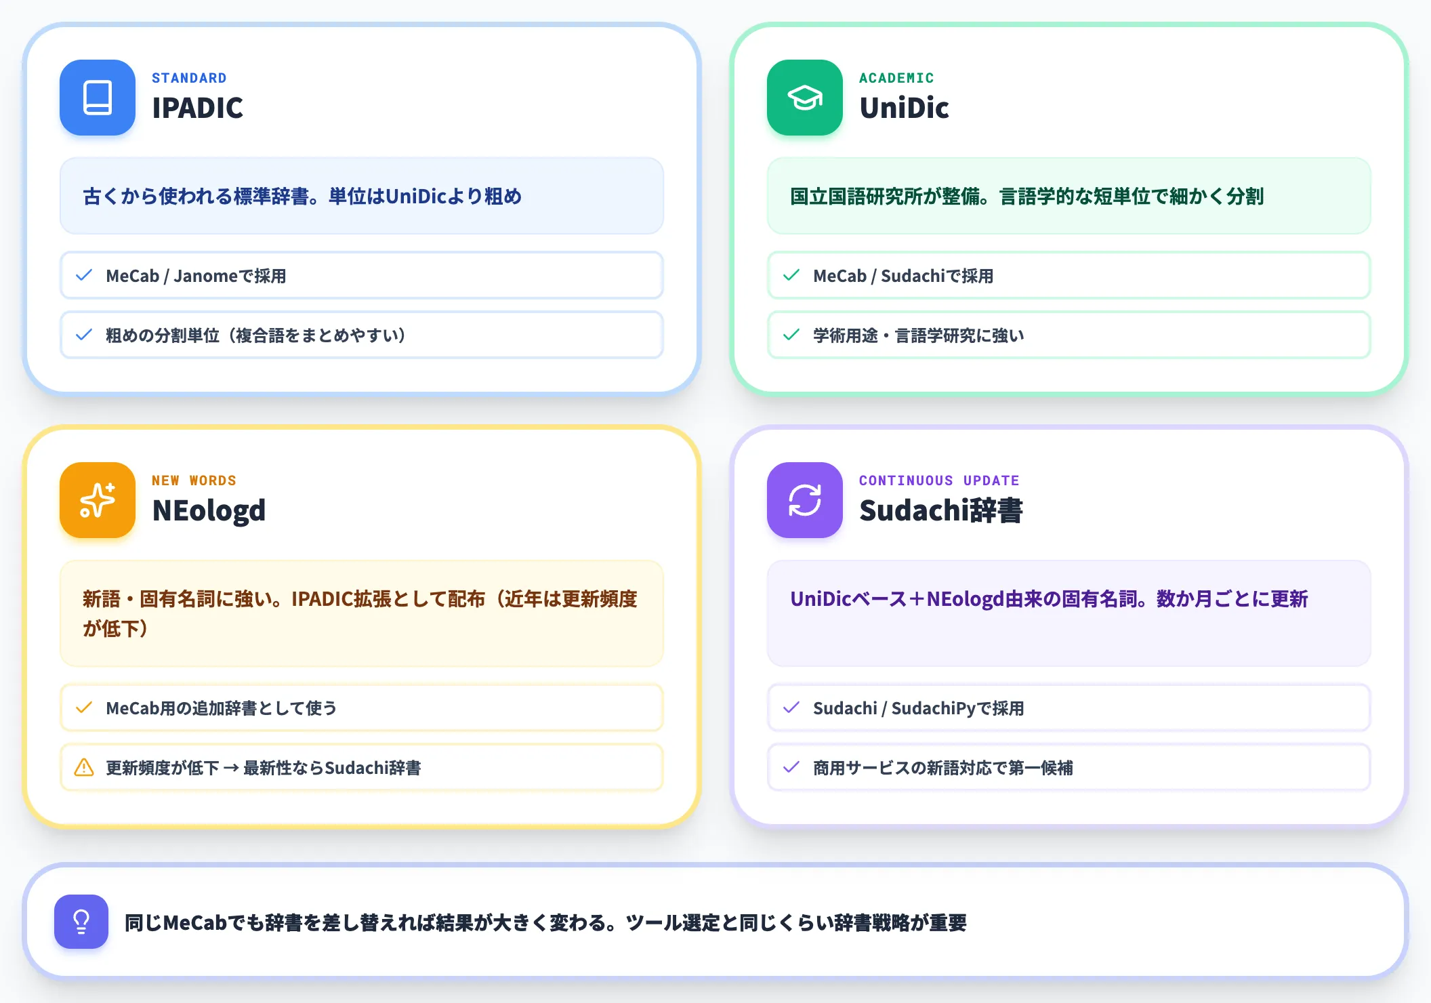Click row text 商用サービスの新語対応で第一候補
1431x1003 pixels.
(x=943, y=768)
